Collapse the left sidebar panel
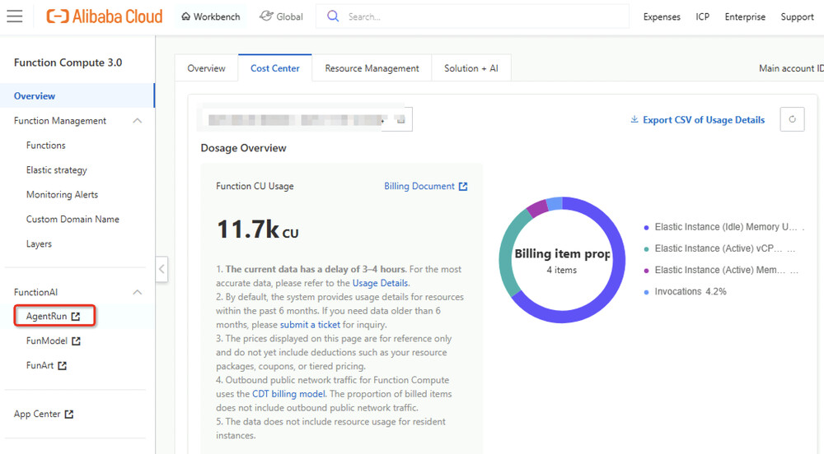 (162, 269)
